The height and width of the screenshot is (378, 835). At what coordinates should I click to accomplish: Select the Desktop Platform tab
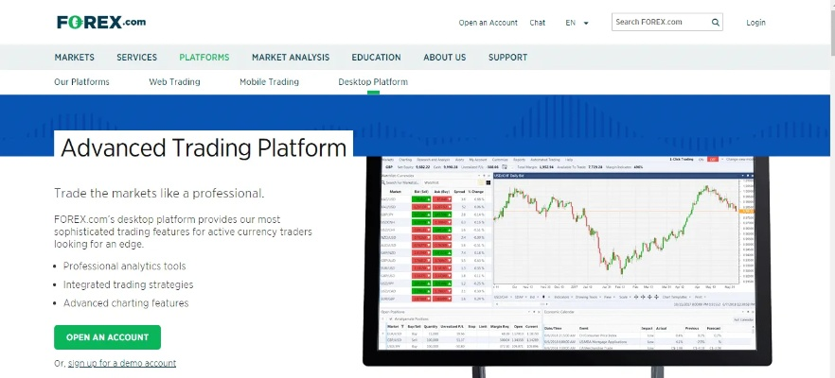pos(373,82)
